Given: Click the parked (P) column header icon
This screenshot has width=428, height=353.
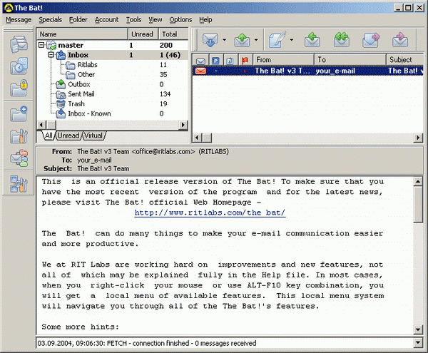Looking at the screenshot, I should (x=216, y=60).
